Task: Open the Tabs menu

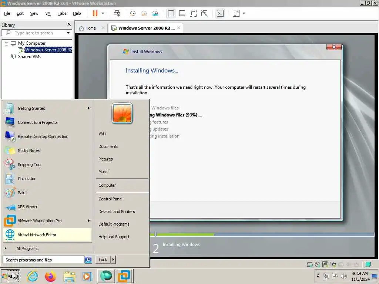Action: pyautogui.click(x=62, y=13)
